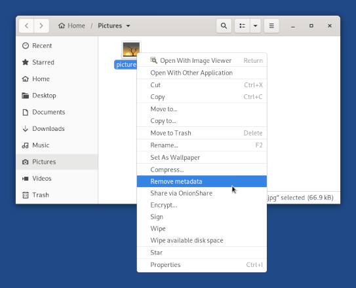Switch to list view icon
This screenshot has width=356, height=288.
point(243,26)
